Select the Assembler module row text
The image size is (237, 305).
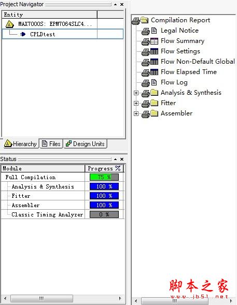coord(25,205)
